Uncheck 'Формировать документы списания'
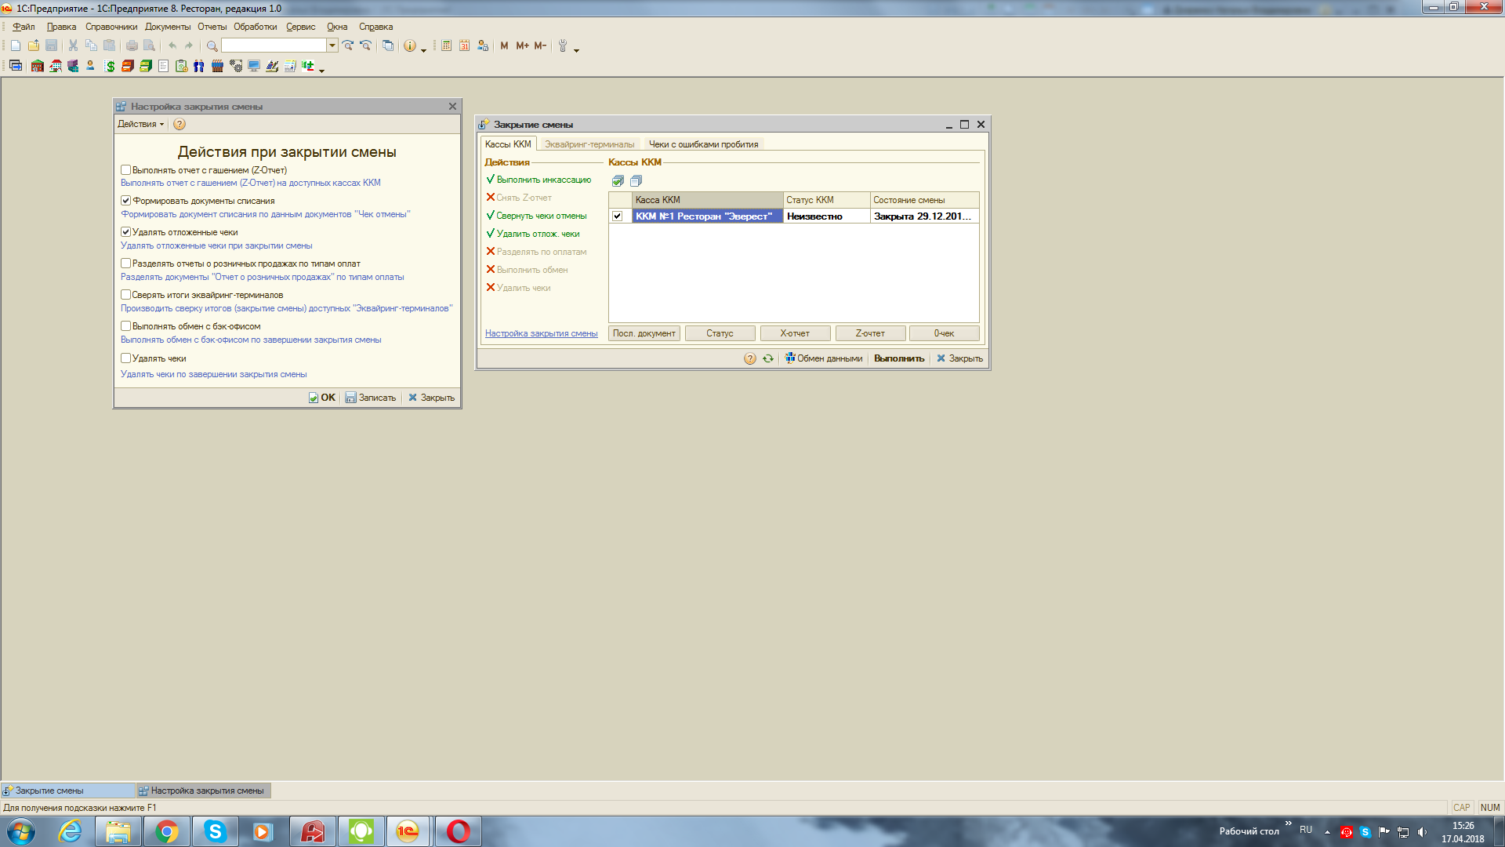This screenshot has width=1505, height=847. [125, 201]
